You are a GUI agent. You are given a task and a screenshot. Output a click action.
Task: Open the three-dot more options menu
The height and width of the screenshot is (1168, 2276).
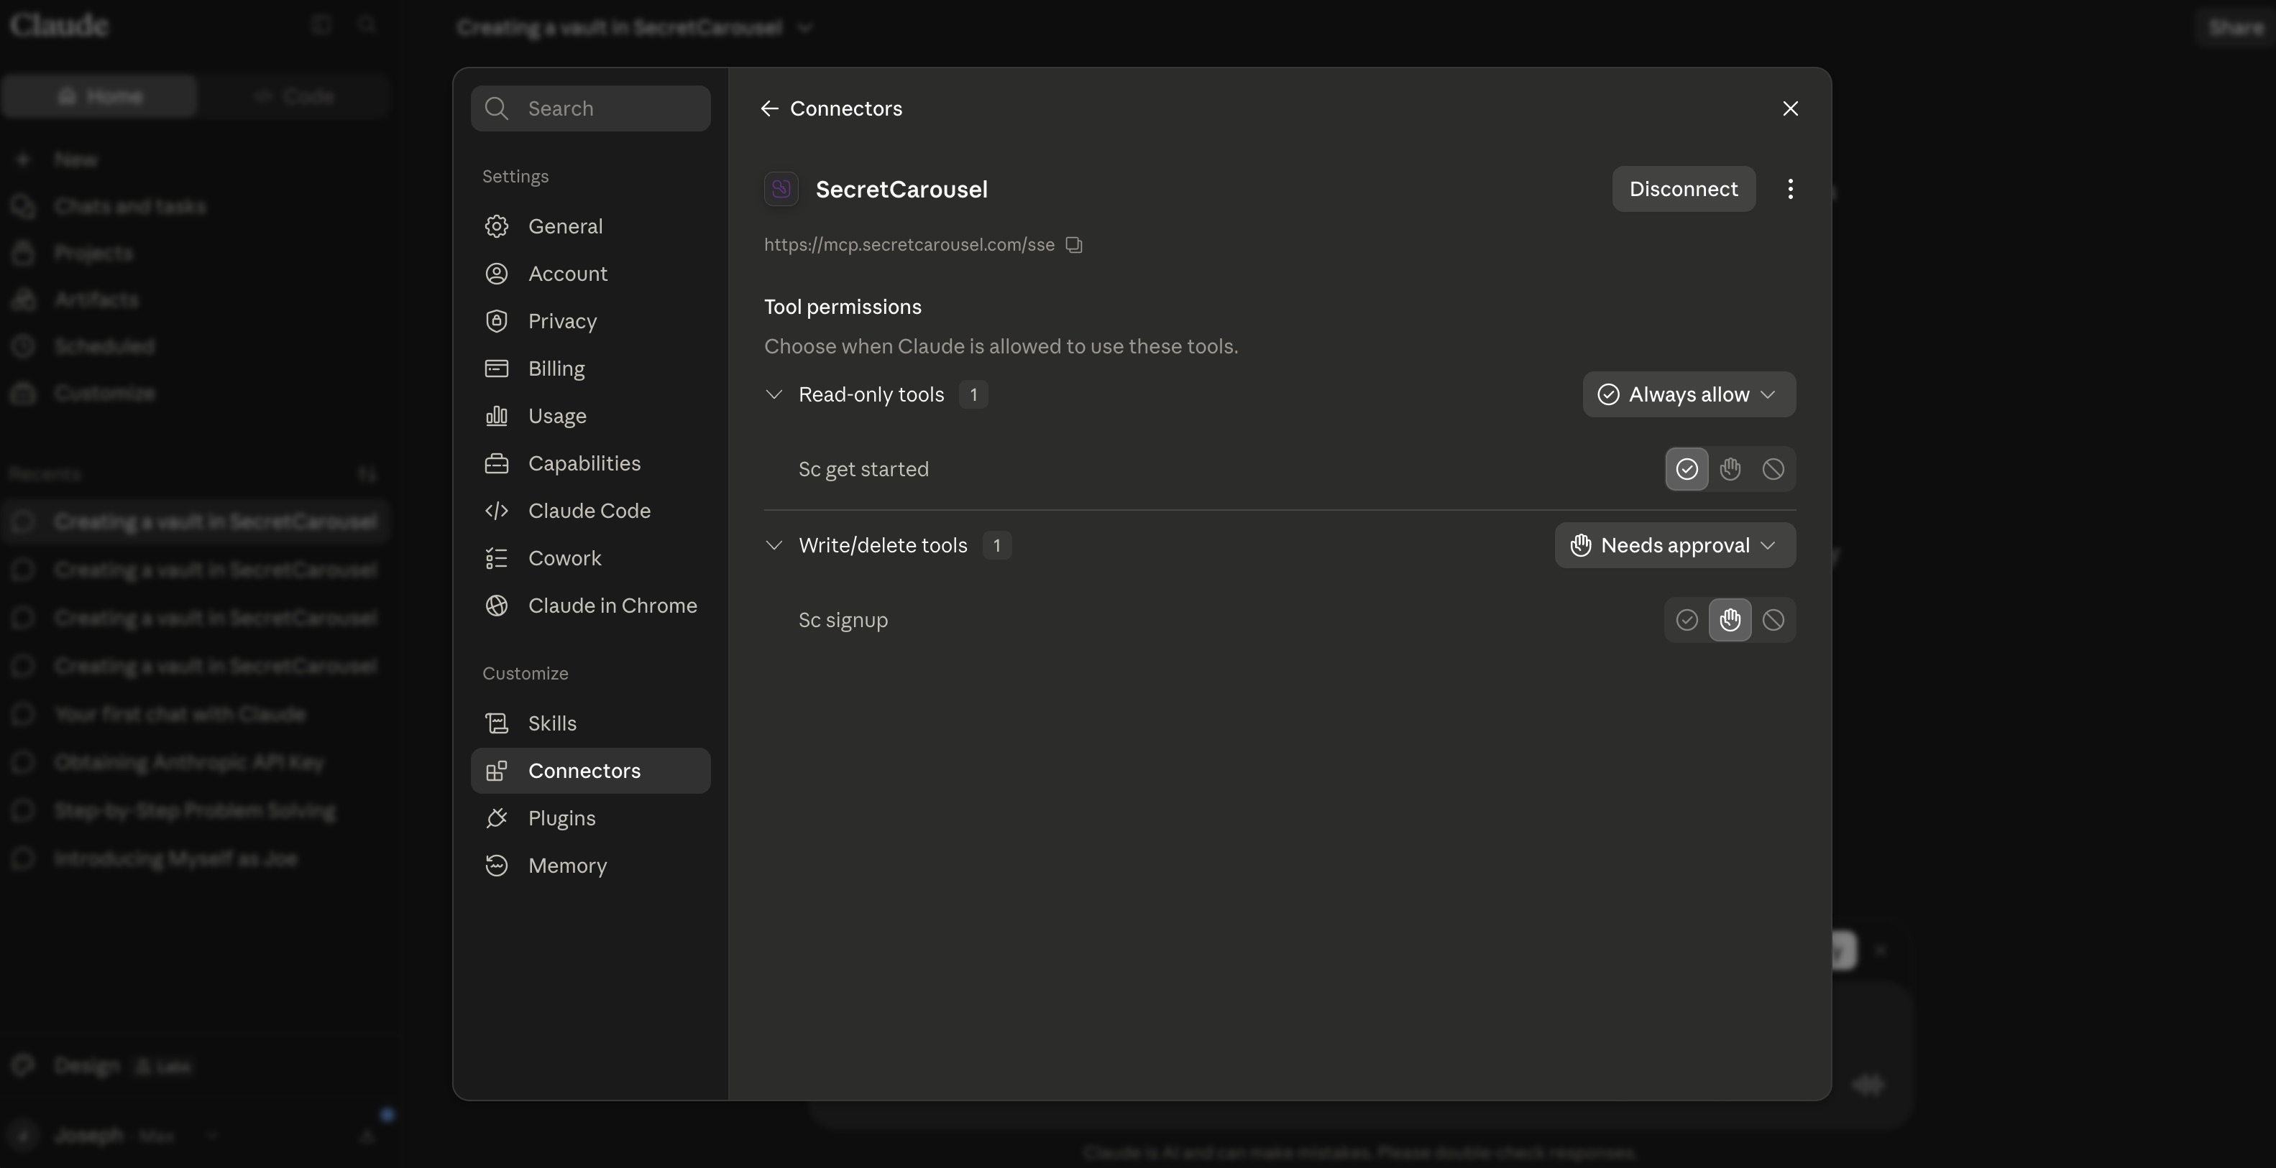(1790, 189)
